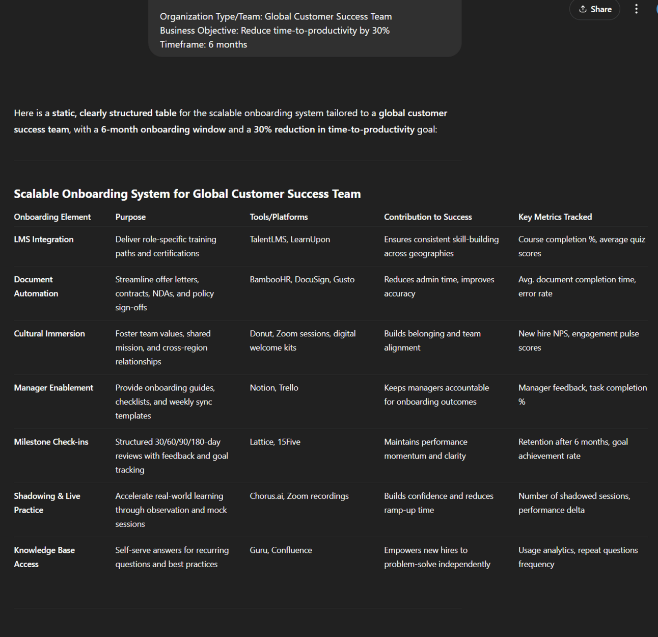
Task: Select the 'Key Metrics Tracked' column header
Action: [x=555, y=217]
